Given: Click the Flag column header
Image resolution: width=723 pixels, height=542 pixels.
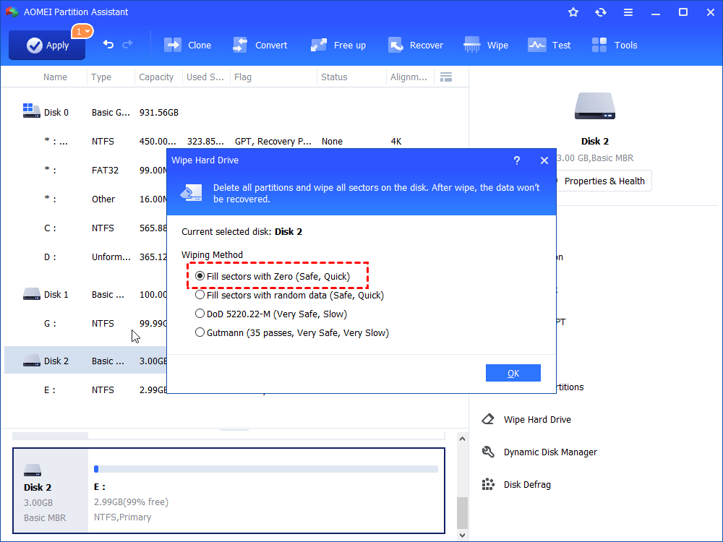Looking at the screenshot, I should pos(243,77).
